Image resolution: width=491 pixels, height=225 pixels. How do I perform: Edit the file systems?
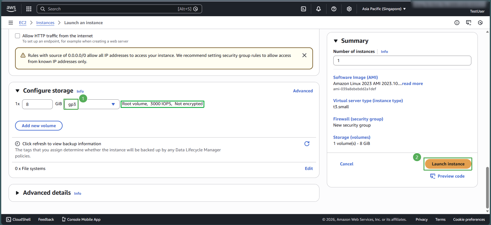point(309,168)
